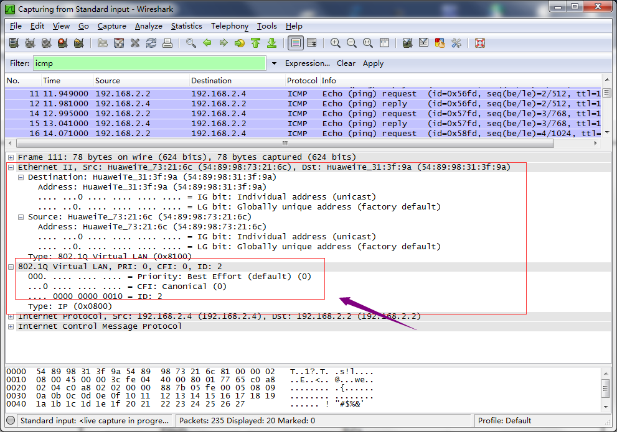The height and width of the screenshot is (432, 617).
Task: Go to specific packet number icon
Action: click(239, 43)
